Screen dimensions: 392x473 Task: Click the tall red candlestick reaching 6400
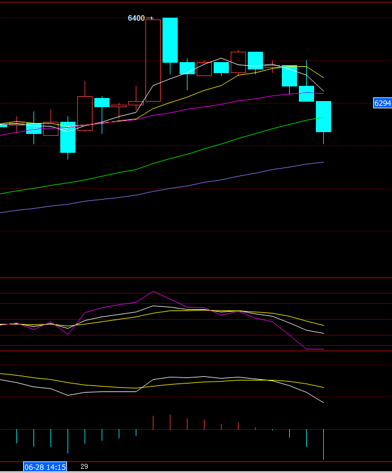[x=153, y=60]
